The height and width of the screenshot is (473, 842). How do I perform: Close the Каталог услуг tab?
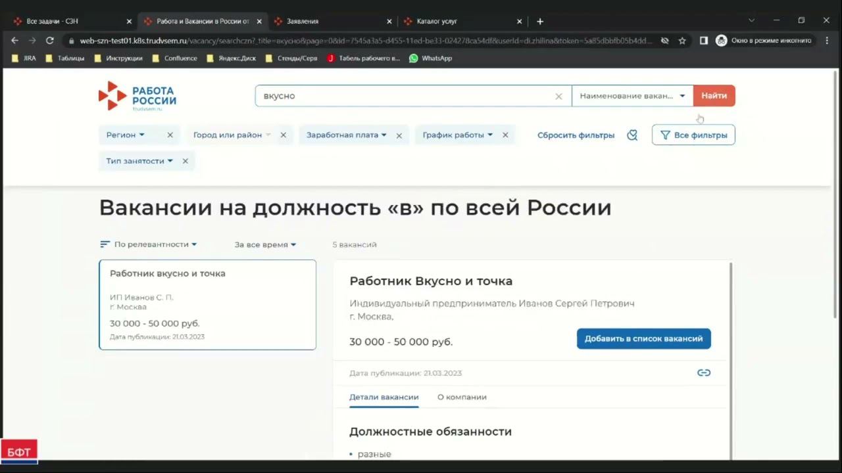coord(520,21)
